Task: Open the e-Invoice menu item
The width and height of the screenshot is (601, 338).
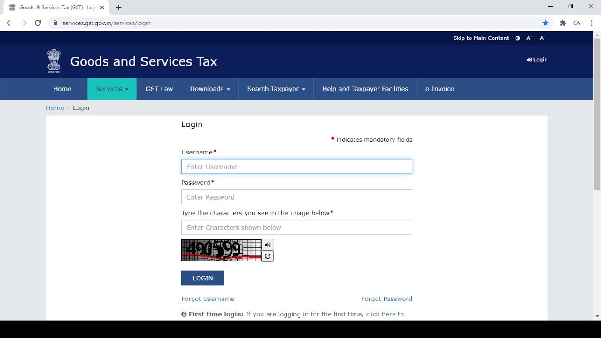Action: click(439, 89)
